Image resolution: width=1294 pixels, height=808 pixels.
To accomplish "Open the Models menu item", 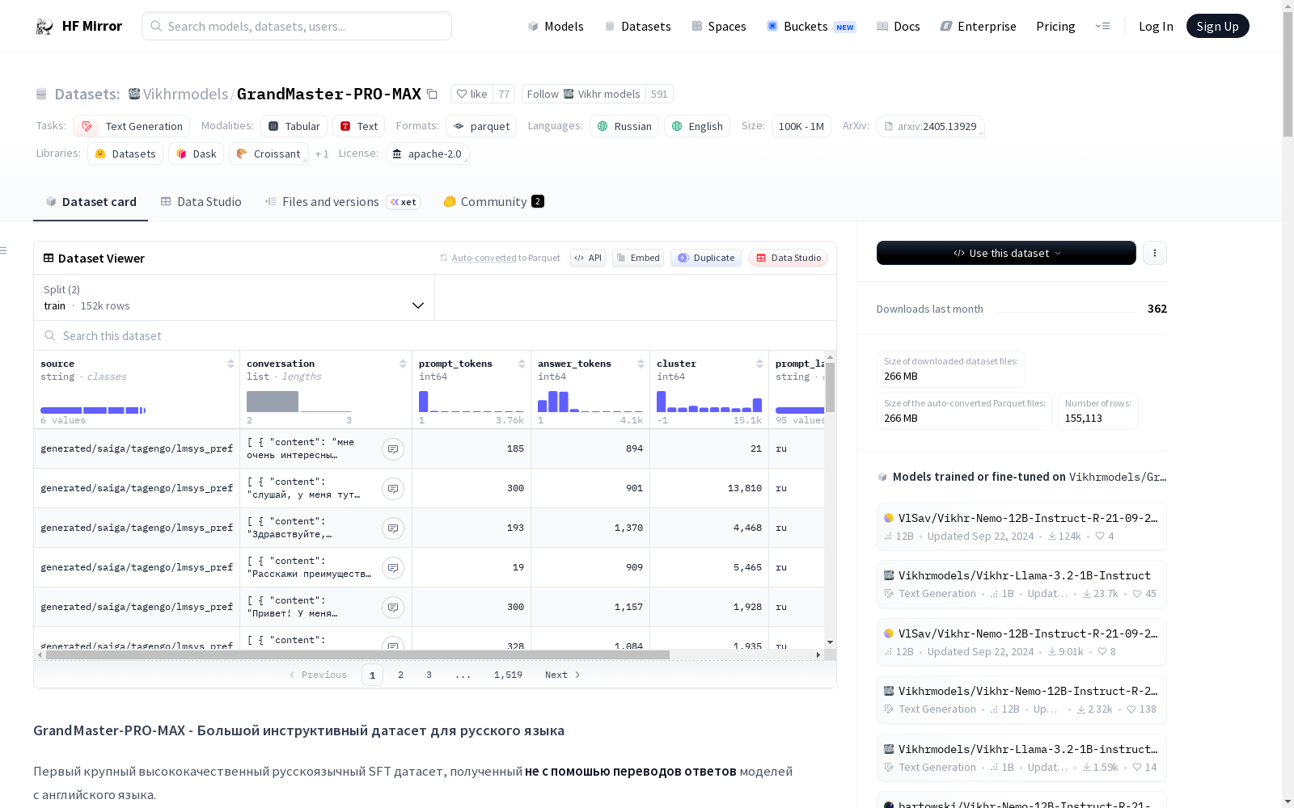I will [556, 26].
